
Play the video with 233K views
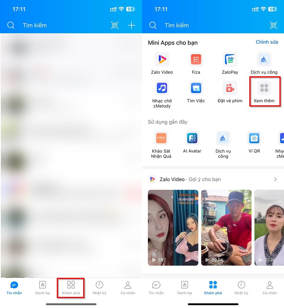point(269,228)
